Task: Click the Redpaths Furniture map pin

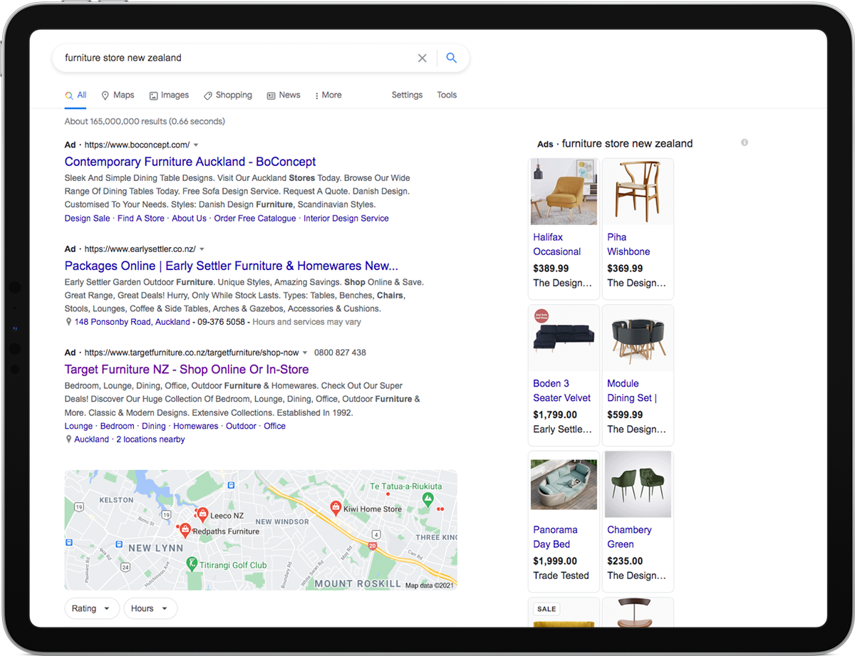Action: (x=185, y=529)
